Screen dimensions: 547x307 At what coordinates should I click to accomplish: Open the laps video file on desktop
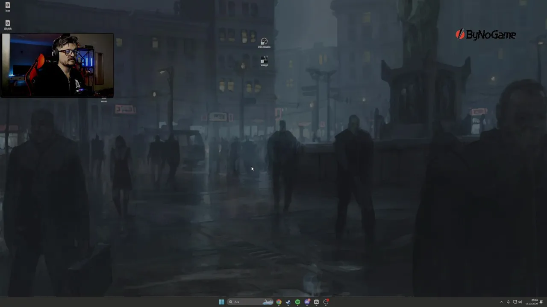[8, 6]
